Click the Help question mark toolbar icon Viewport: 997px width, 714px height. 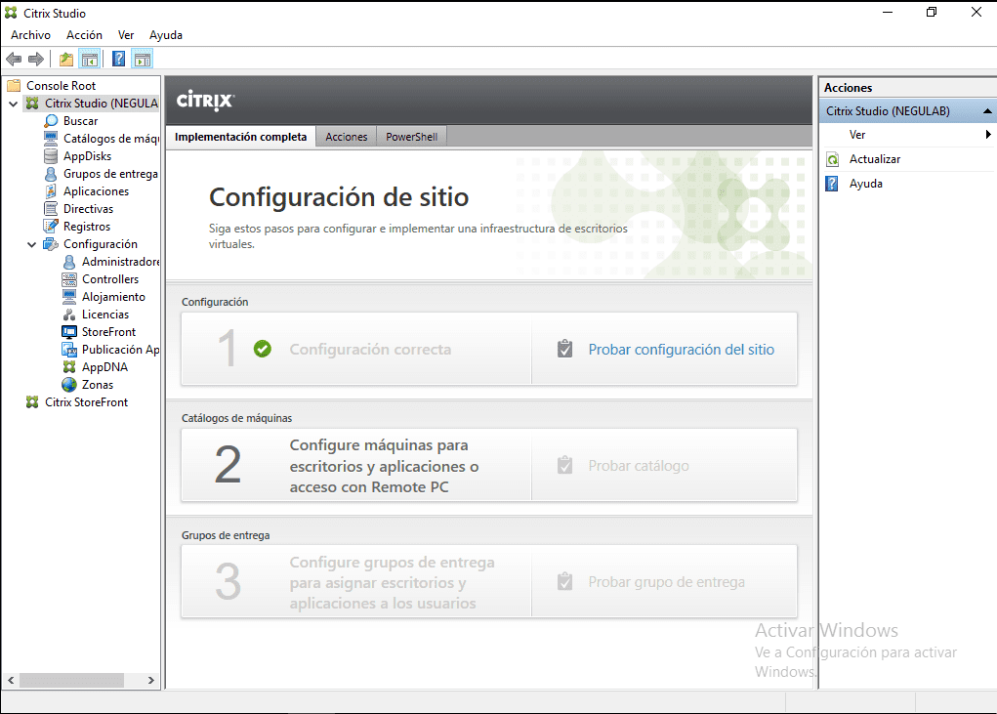117,58
